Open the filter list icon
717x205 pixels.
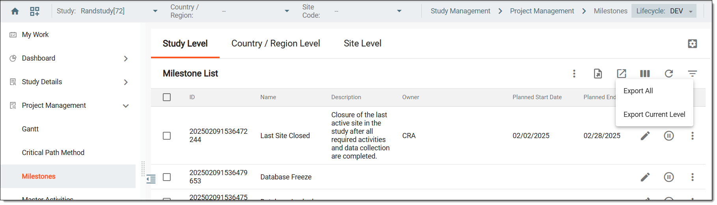[x=693, y=74]
